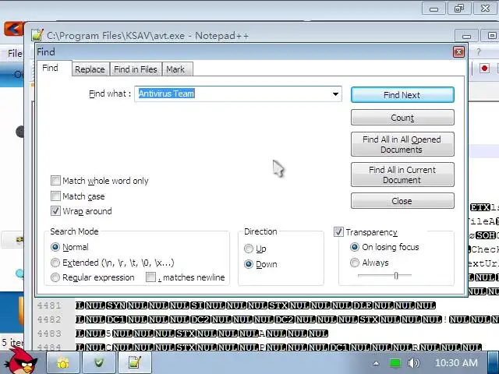This screenshot has width=499, height=374.
Task: Open the folder icon in the taskbar
Action: pyautogui.click(x=63, y=362)
